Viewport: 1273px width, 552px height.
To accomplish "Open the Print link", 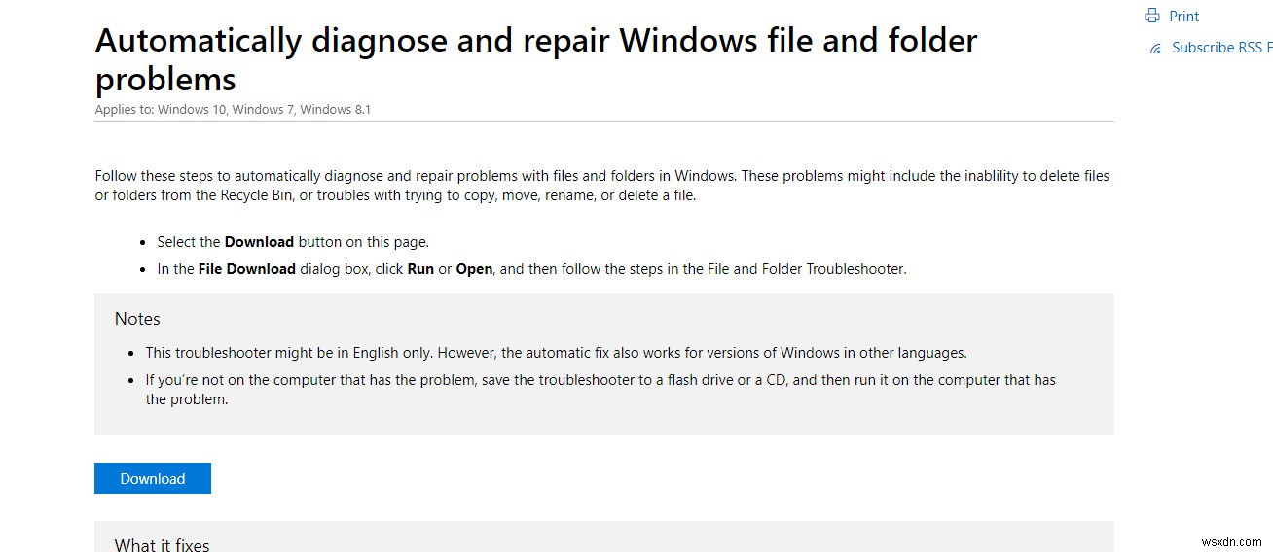I will tap(1183, 16).
